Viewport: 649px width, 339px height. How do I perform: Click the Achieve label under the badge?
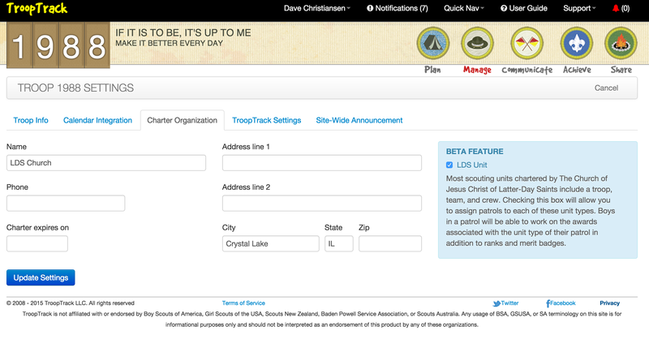tap(577, 70)
